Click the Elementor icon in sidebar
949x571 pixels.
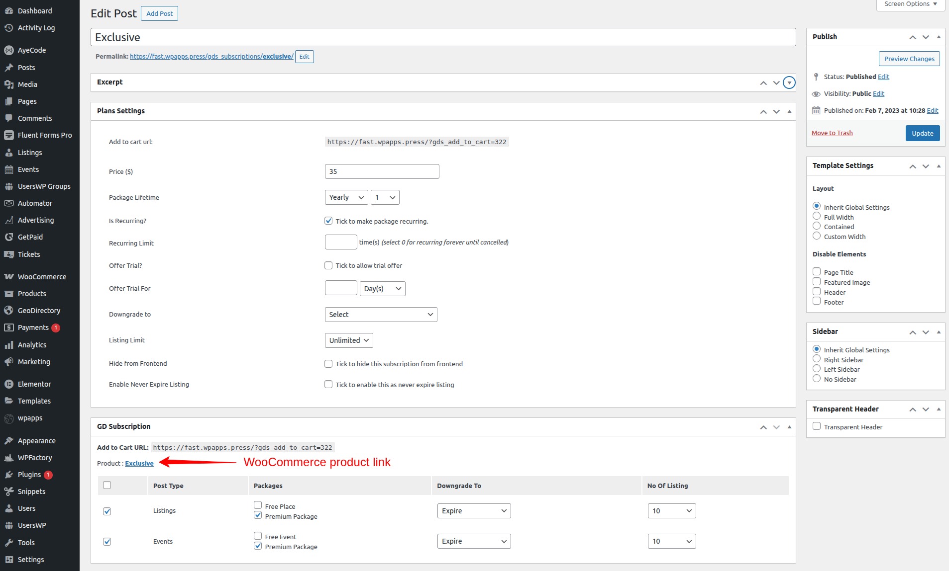coord(8,384)
